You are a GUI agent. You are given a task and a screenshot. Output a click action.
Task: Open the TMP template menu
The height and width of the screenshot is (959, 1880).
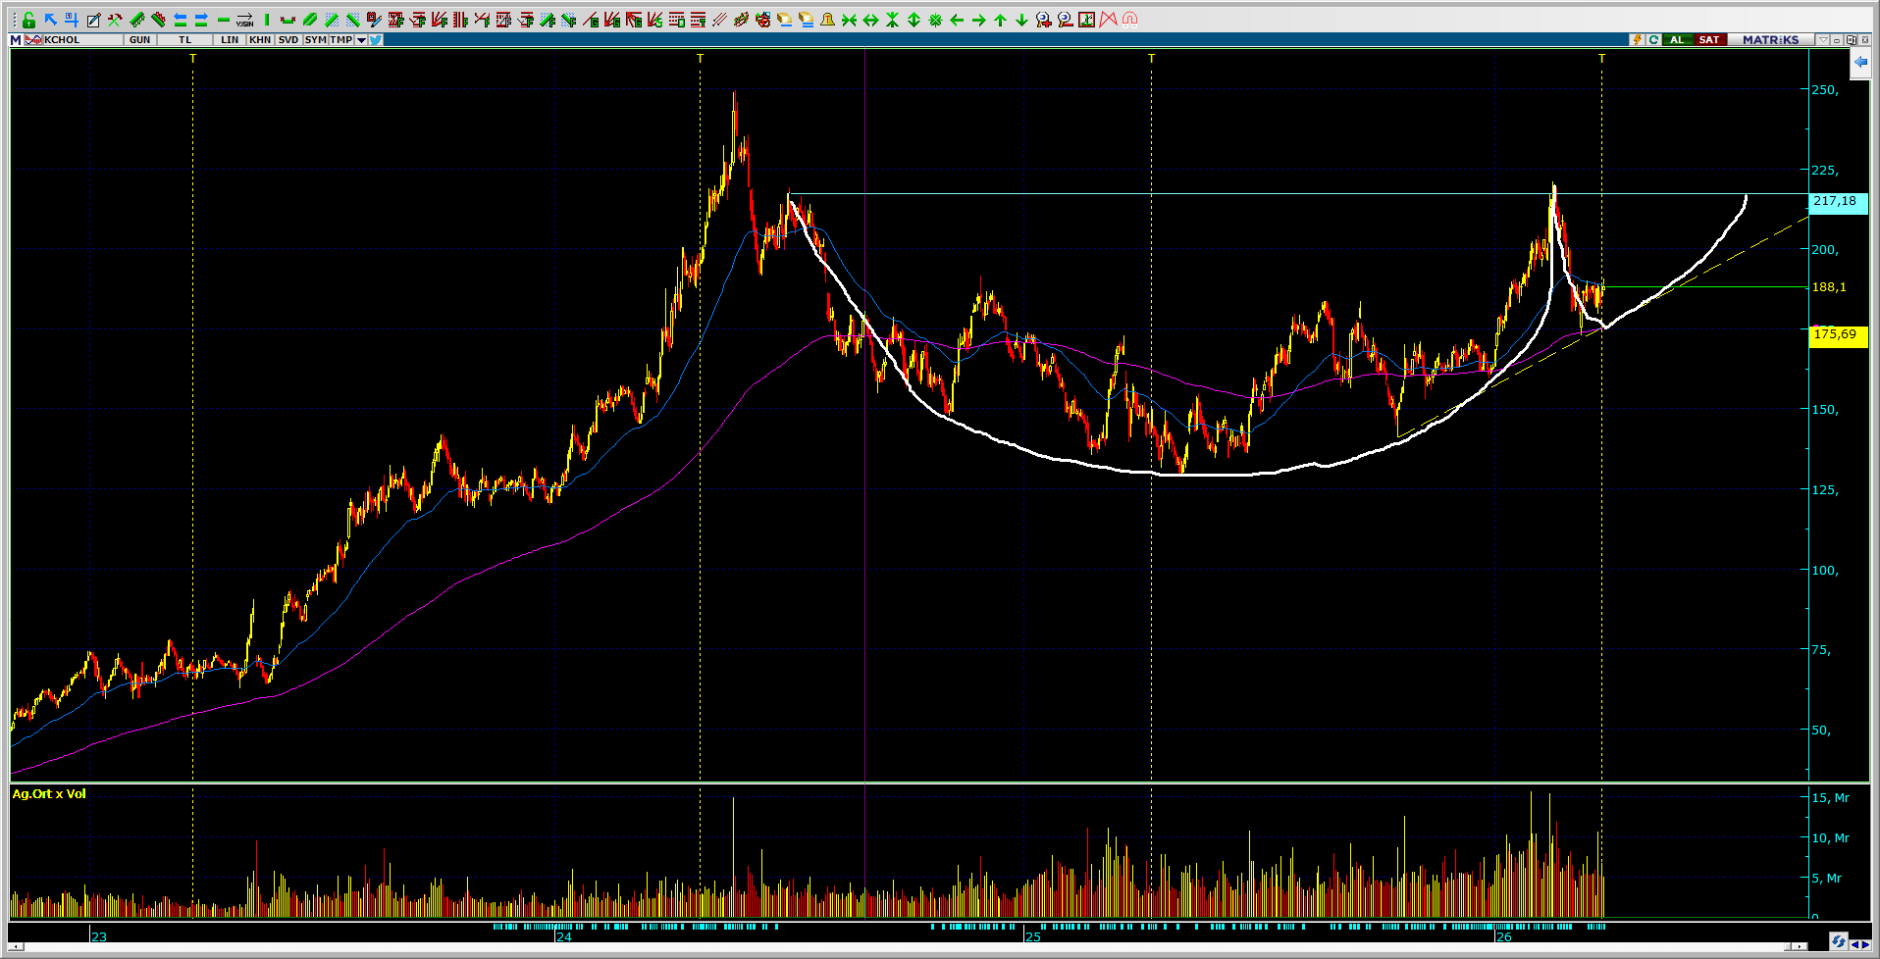click(x=340, y=40)
